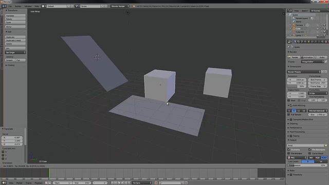This screenshot has width=329, height=185.
Task: Toggle Camera visibility eye in outliner
Action: tap(318, 25)
